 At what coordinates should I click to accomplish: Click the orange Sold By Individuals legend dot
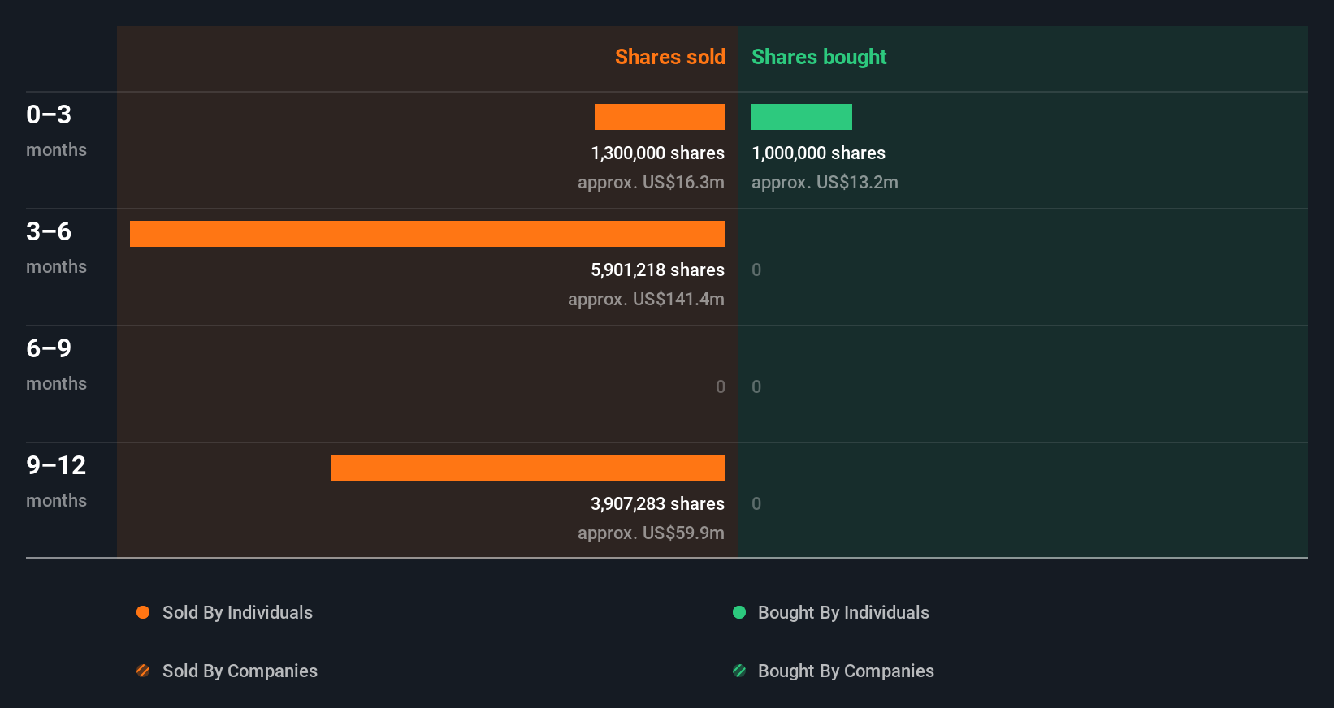pos(143,612)
